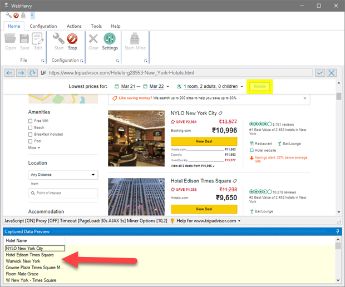
Task: Click the browser back arrow button
Action: [x=9, y=73]
